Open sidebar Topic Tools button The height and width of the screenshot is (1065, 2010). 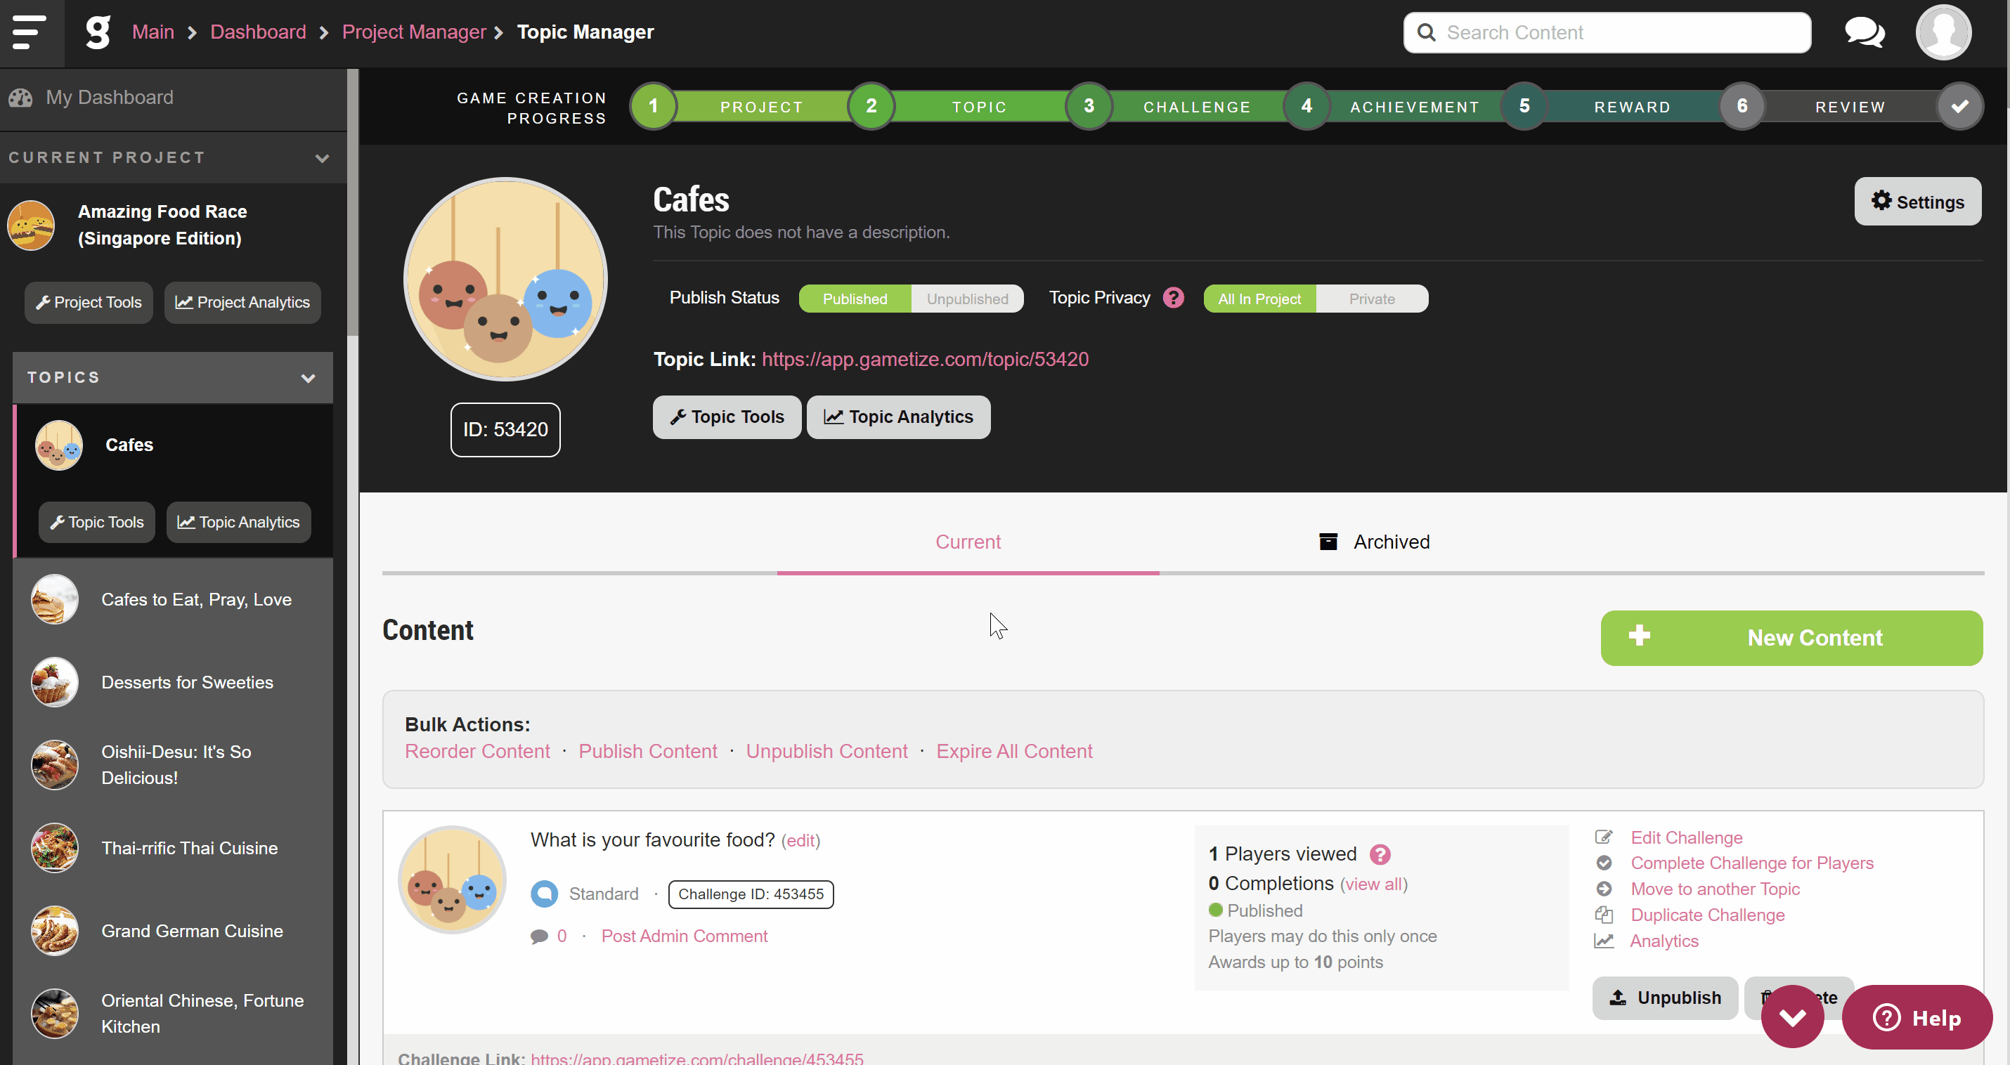tap(97, 522)
